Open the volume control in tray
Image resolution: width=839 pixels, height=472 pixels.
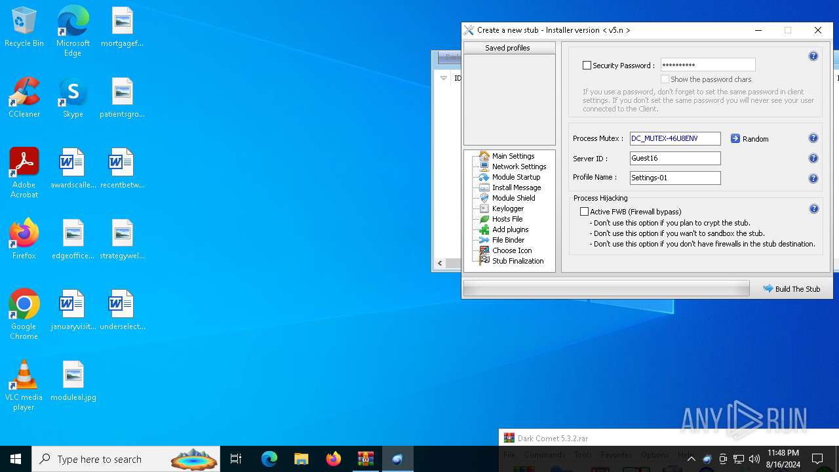click(754, 459)
